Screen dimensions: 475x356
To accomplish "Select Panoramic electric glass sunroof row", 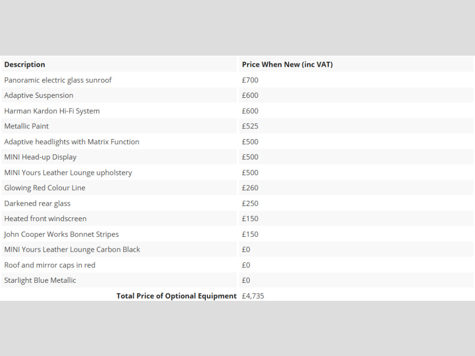I will pyautogui.click(x=237, y=80).
